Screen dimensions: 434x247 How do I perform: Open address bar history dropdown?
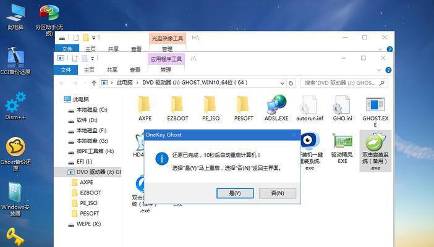pyautogui.click(x=282, y=83)
